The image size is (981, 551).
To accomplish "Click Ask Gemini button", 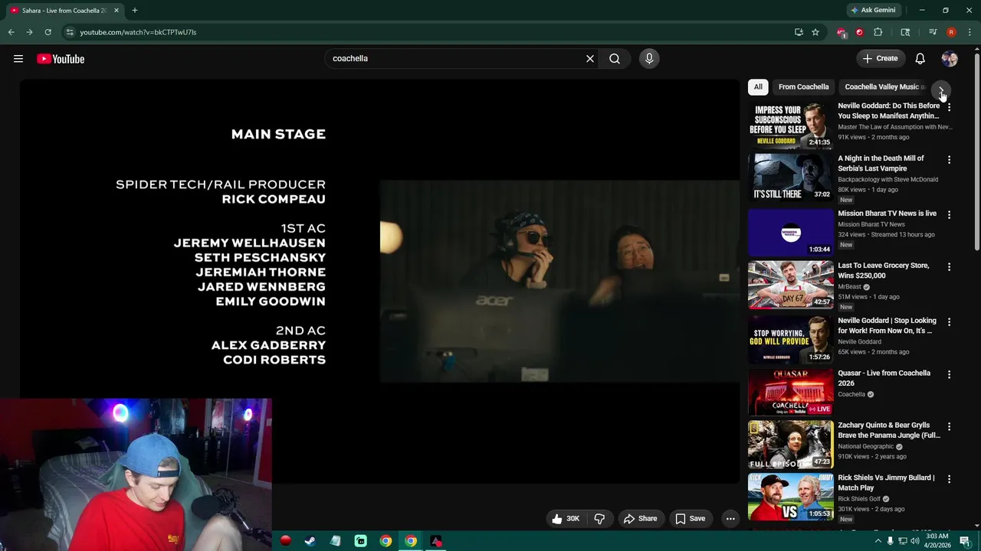I will [873, 10].
